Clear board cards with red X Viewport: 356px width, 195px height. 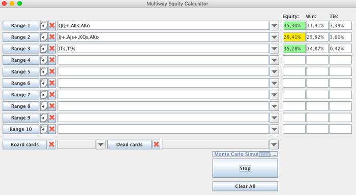point(51,144)
